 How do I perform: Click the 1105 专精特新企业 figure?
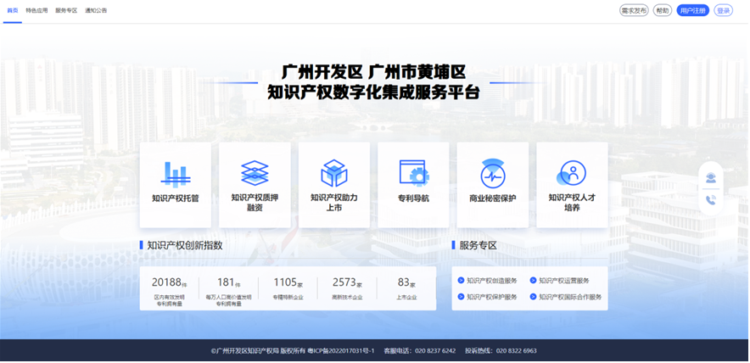coord(285,282)
